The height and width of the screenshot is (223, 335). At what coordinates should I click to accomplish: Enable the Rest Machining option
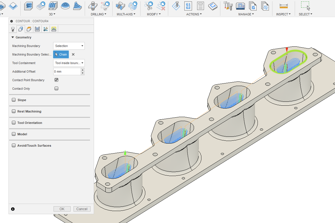click(14, 111)
